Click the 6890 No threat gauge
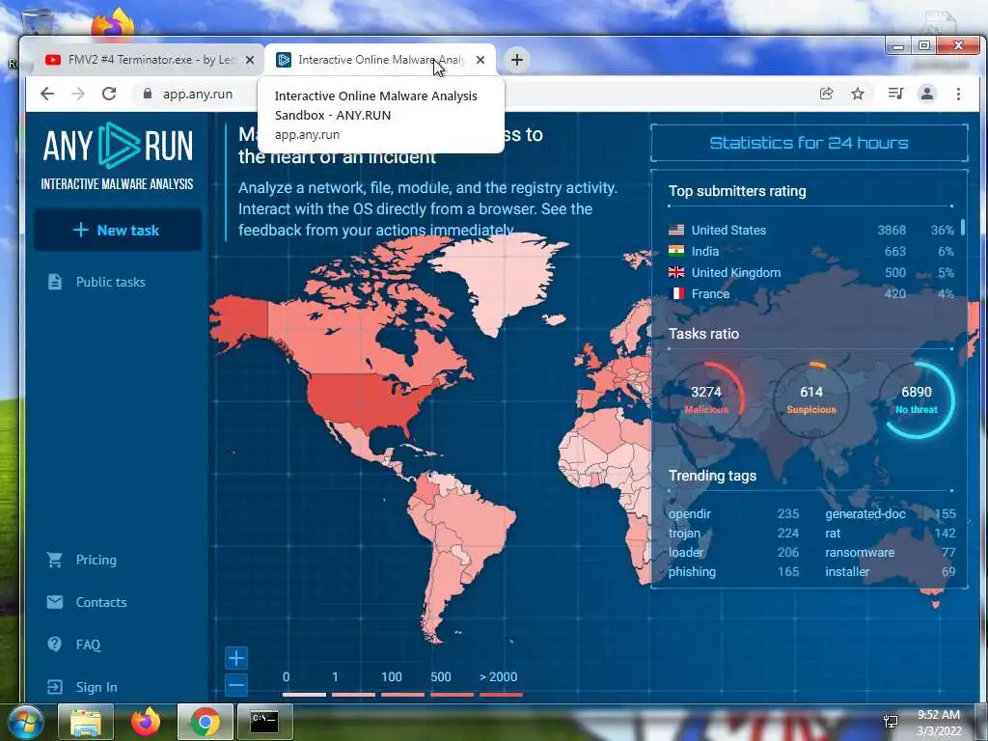 [917, 399]
